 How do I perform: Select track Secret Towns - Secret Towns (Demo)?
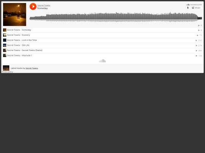tap(102, 50)
